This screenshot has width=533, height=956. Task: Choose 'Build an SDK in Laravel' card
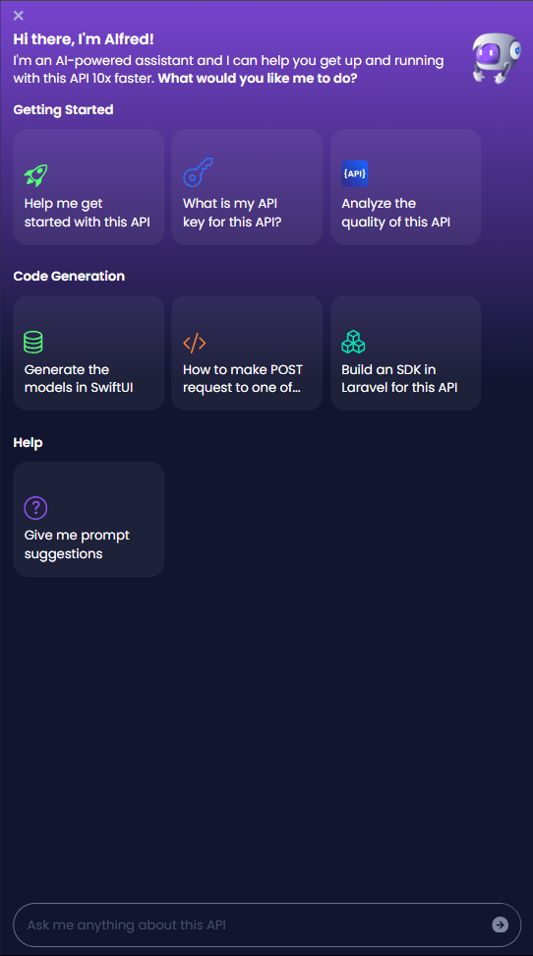tap(406, 353)
